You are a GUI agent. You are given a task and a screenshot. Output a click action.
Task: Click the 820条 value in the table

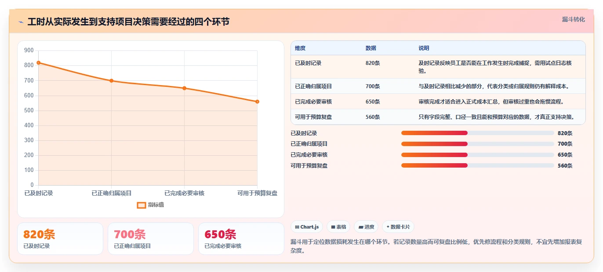[373, 63]
